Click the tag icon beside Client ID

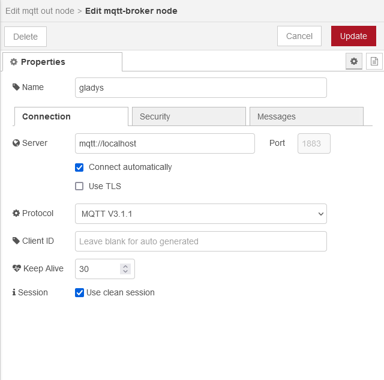click(x=16, y=241)
